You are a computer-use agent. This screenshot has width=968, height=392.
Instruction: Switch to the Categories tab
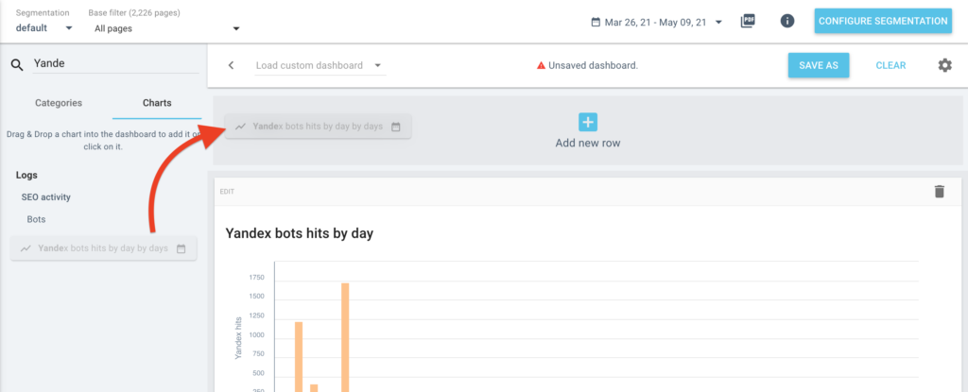pyautogui.click(x=59, y=103)
